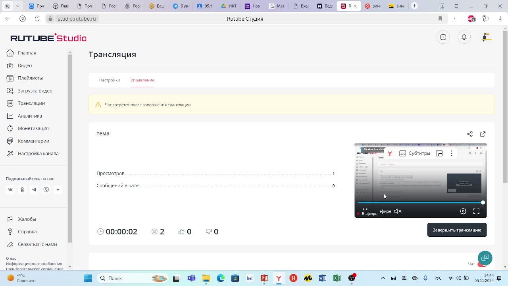Open the support chat bubble button
The width and height of the screenshot is (508, 286).
coord(485,258)
